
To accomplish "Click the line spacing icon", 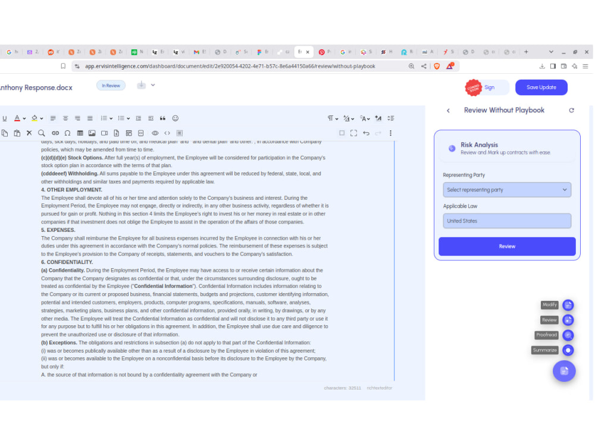I will pos(391,118).
